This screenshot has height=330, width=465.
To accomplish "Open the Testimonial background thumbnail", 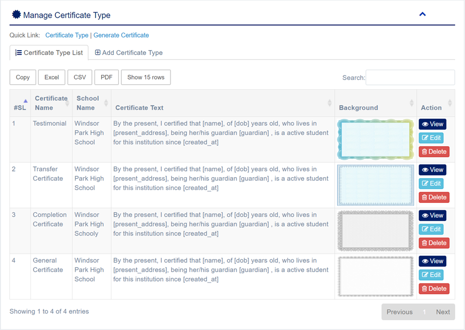I will click(376, 139).
